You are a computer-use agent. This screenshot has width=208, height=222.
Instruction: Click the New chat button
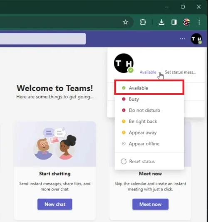pyautogui.click(x=55, y=204)
